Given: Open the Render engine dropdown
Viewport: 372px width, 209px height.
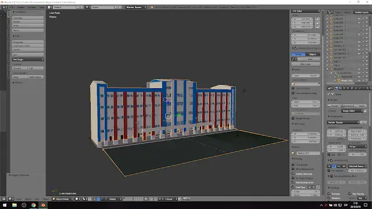Looking at the screenshot, I should 135,8.
